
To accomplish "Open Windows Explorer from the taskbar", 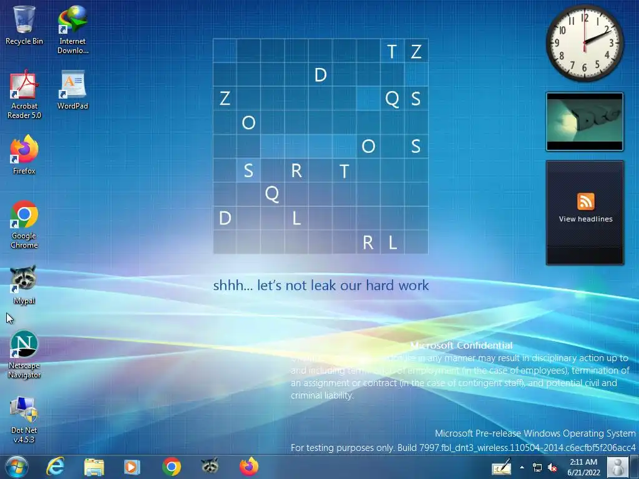I will click(x=94, y=467).
